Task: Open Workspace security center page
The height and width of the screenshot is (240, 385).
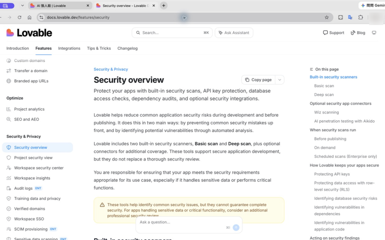Action: tap(37, 168)
